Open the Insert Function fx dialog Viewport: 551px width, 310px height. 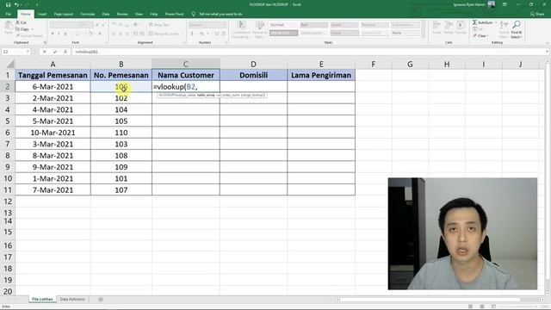[65, 52]
